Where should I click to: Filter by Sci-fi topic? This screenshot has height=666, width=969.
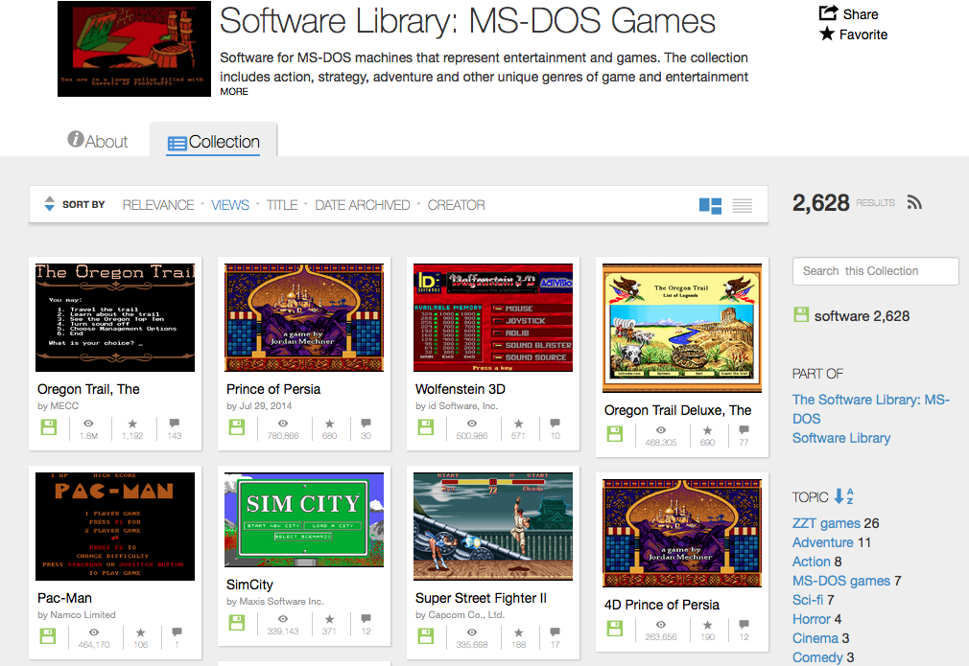pyautogui.click(x=808, y=600)
